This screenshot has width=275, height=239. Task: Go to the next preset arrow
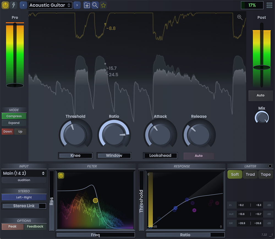click(77, 5)
